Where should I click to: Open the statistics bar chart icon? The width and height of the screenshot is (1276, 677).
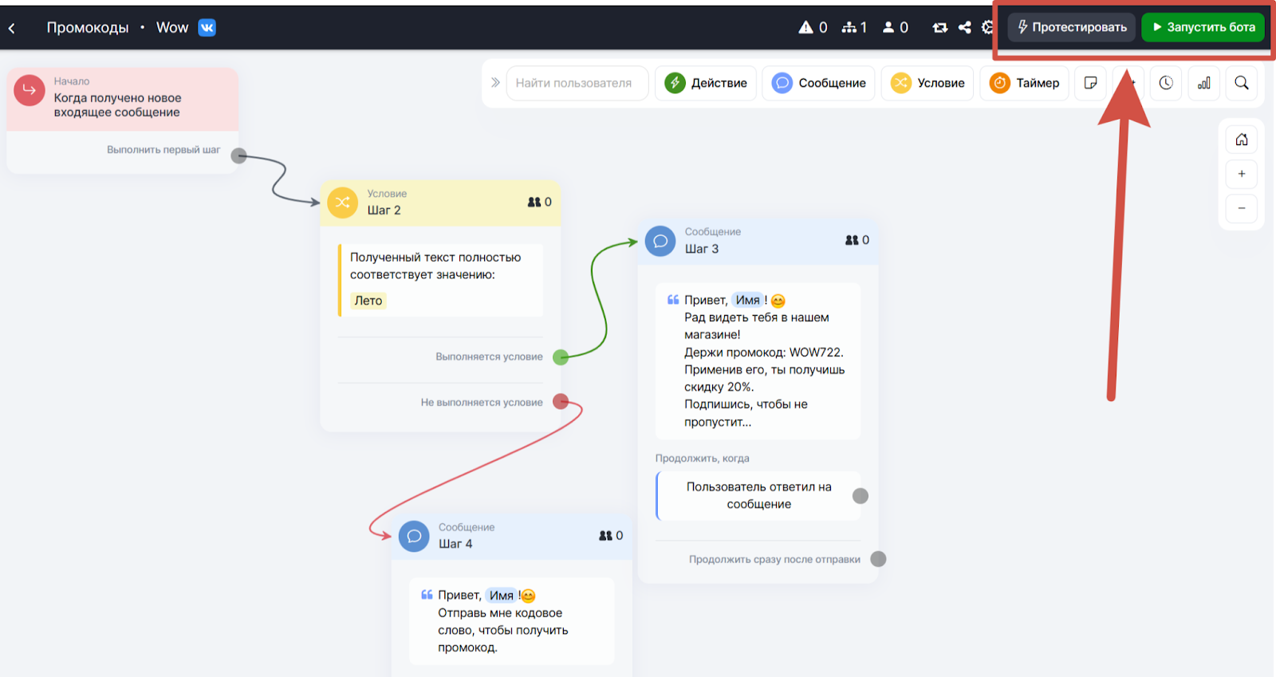click(x=1204, y=83)
